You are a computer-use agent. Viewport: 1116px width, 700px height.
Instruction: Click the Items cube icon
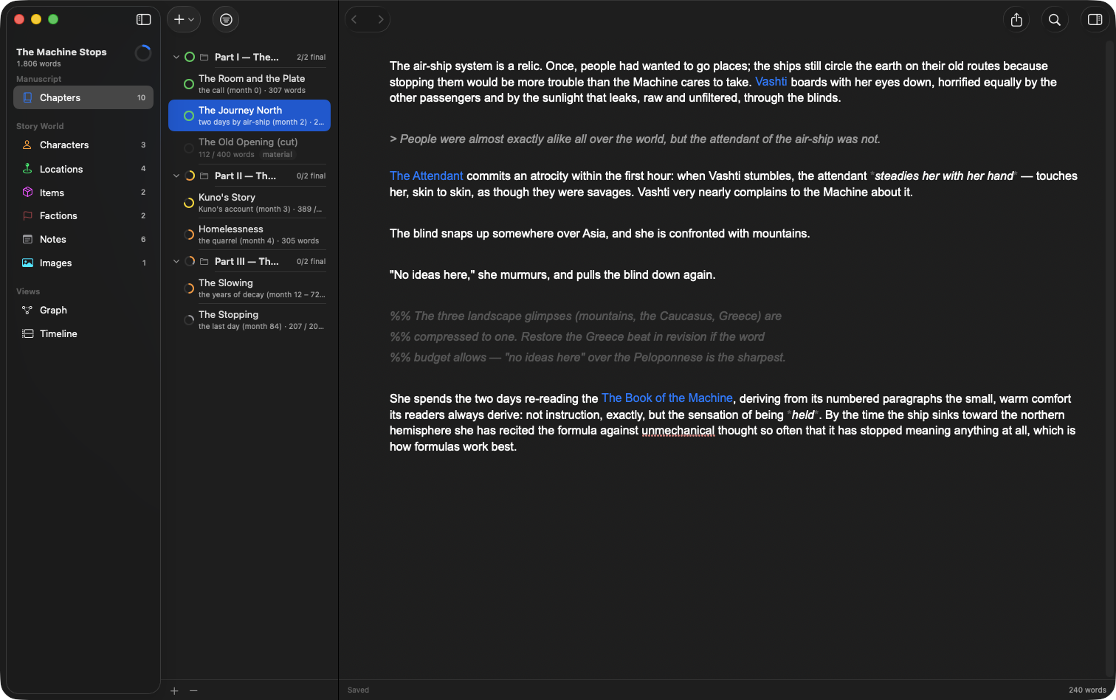click(27, 193)
